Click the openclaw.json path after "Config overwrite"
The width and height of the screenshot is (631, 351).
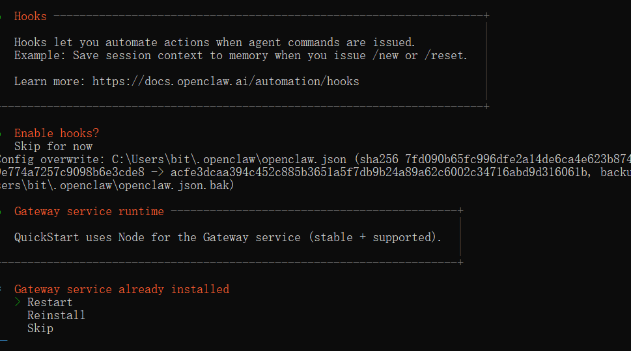point(231,159)
